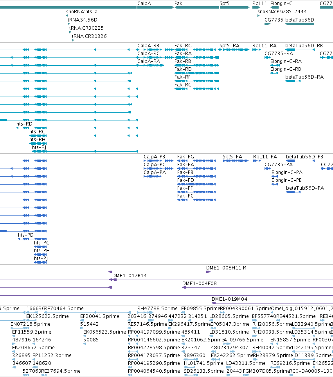
Task: Open the betaTub56D-RA transcript label
Action: [x=304, y=77]
